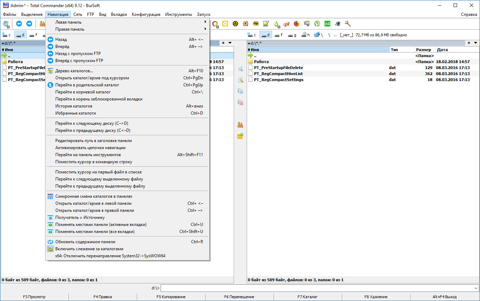Click the edit file pencil icon
This screenshot has width=480, height=301.
[240, 80]
